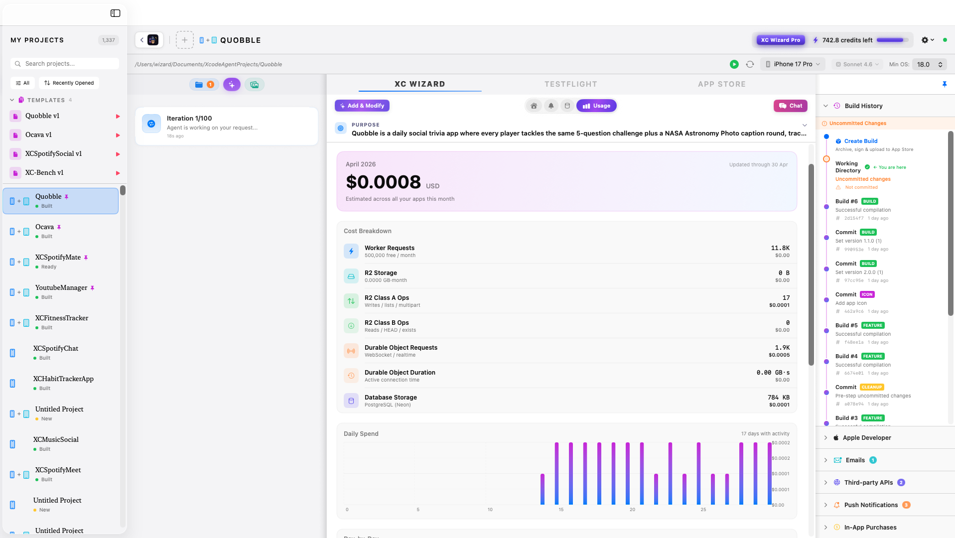Open the database section icon

coord(567,106)
